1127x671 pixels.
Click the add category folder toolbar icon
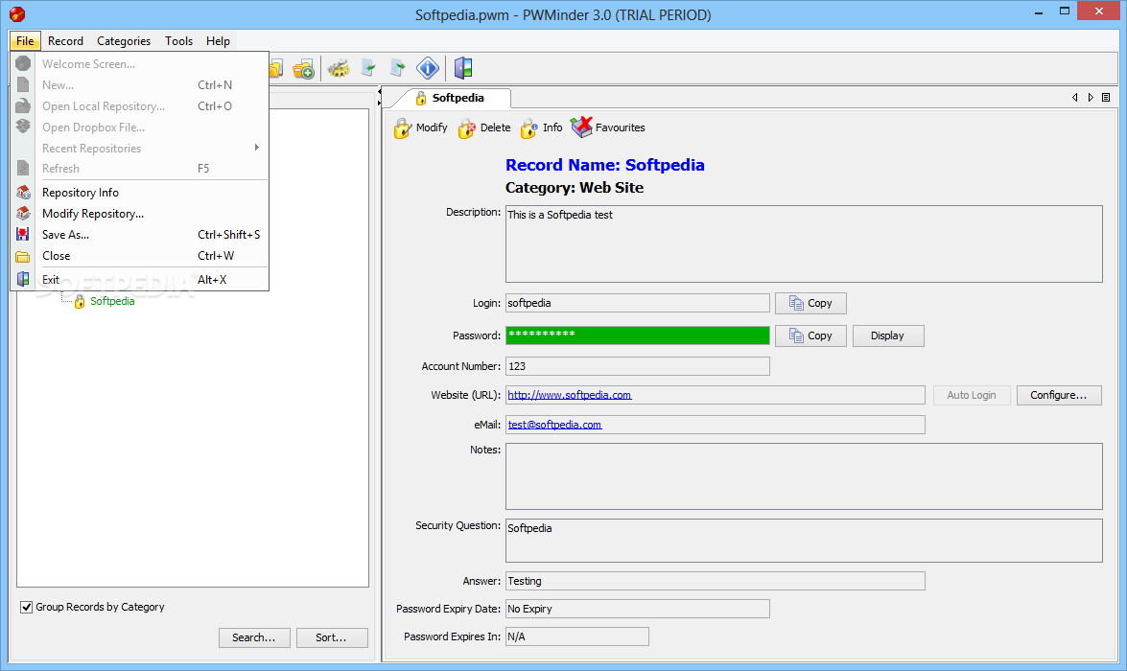304,69
